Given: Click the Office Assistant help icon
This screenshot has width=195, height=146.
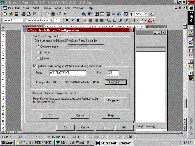Looking at the screenshot, I should 152,14.
